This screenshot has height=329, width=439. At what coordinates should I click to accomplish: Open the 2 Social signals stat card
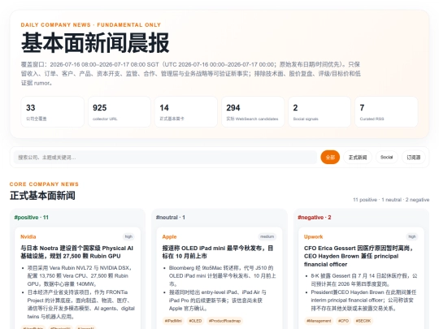(x=319, y=112)
